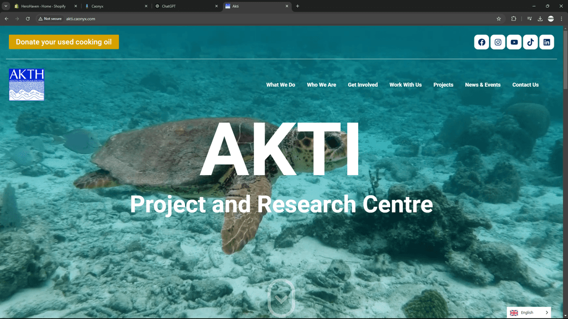Screen dimensions: 568x319
Task: Open the tab search dropdown arrow
Action: tap(6, 6)
